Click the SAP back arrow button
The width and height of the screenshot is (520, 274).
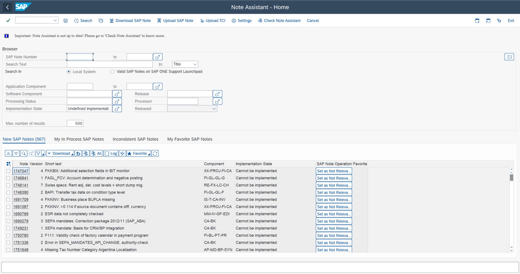(x=7, y=7)
